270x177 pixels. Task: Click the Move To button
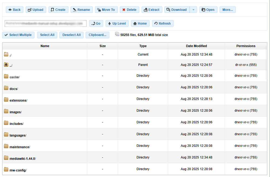(106, 9)
